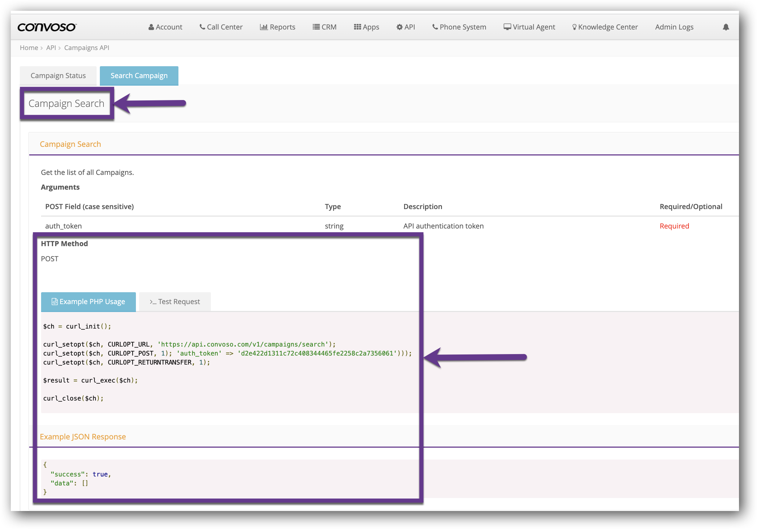
Task: Click the '$result = curl_exec($ch);' line
Action: pos(90,380)
